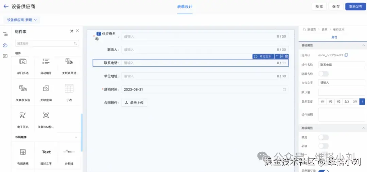
Task: Pick the 分割线 divider component
Action: pyautogui.click(x=69, y=156)
